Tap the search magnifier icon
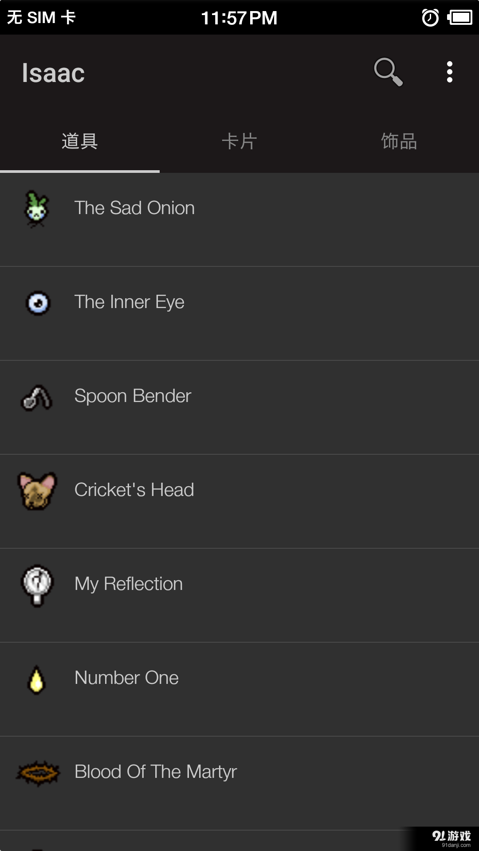The height and width of the screenshot is (851, 479). (388, 72)
